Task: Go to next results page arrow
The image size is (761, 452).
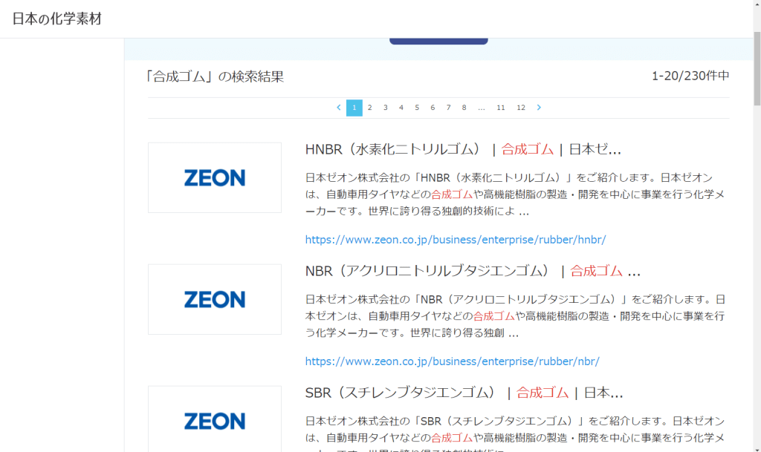Action: coord(539,108)
